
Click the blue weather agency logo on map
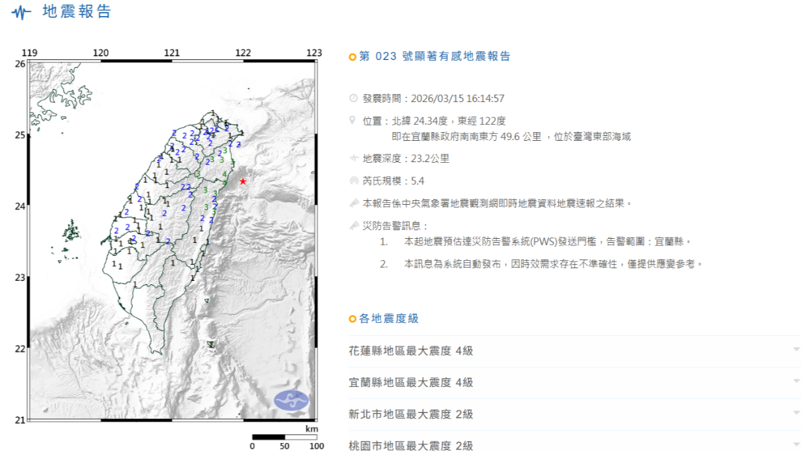291,400
